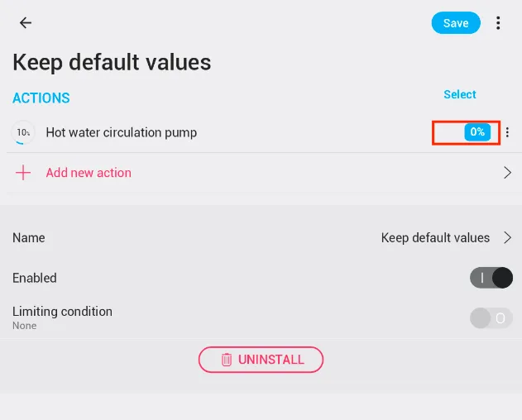Open the Name row chevron
The height and width of the screenshot is (420, 522).
508,238
